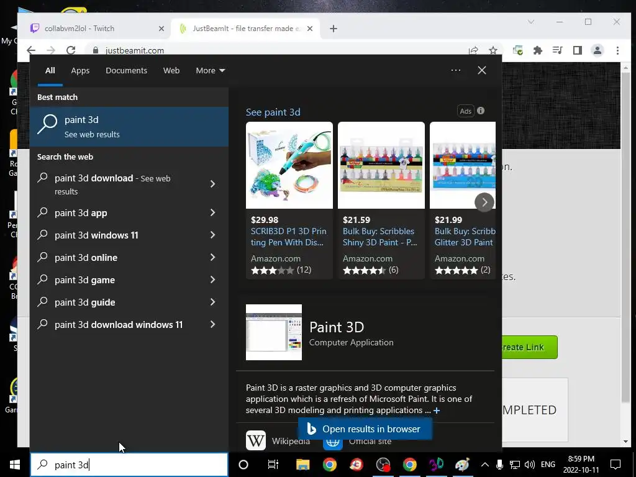Select paint 3d online suggestion
636x477 pixels.
86,258
